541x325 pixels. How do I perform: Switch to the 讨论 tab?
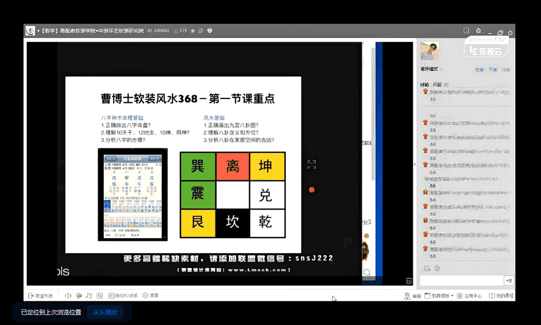click(x=424, y=84)
